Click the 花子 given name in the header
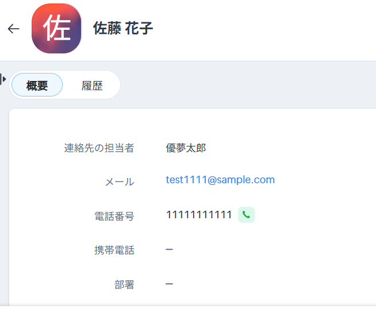Viewport: 376px width, 313px height. (x=139, y=28)
